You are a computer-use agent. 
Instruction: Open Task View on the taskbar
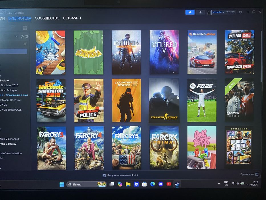click(x=112, y=184)
